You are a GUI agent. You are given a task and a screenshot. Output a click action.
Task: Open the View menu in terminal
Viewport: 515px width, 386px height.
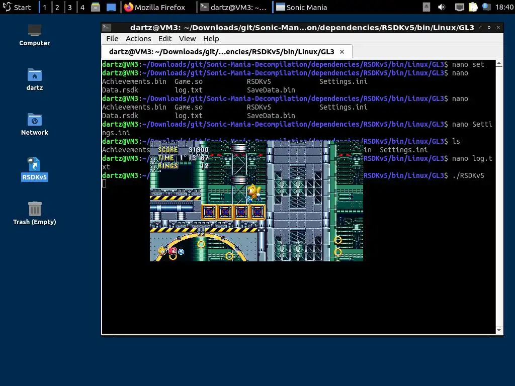tap(187, 39)
